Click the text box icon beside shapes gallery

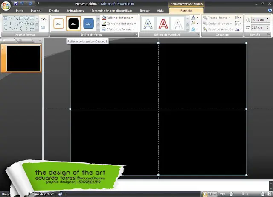click(x=43, y=27)
